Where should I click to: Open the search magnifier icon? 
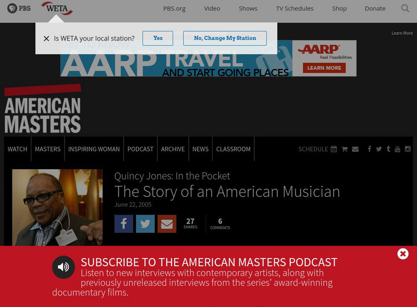coord(405,8)
